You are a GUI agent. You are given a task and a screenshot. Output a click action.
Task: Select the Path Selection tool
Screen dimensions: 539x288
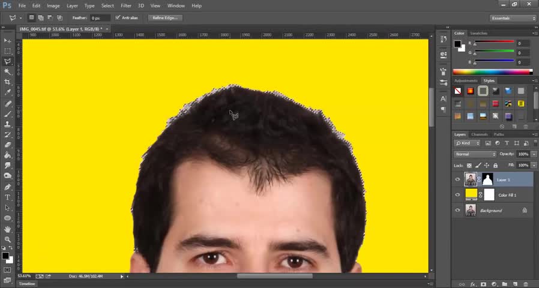7,208
